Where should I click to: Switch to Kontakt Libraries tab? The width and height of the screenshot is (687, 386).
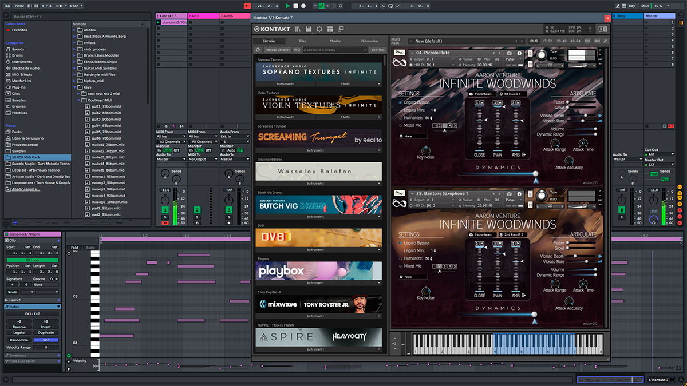pos(269,41)
